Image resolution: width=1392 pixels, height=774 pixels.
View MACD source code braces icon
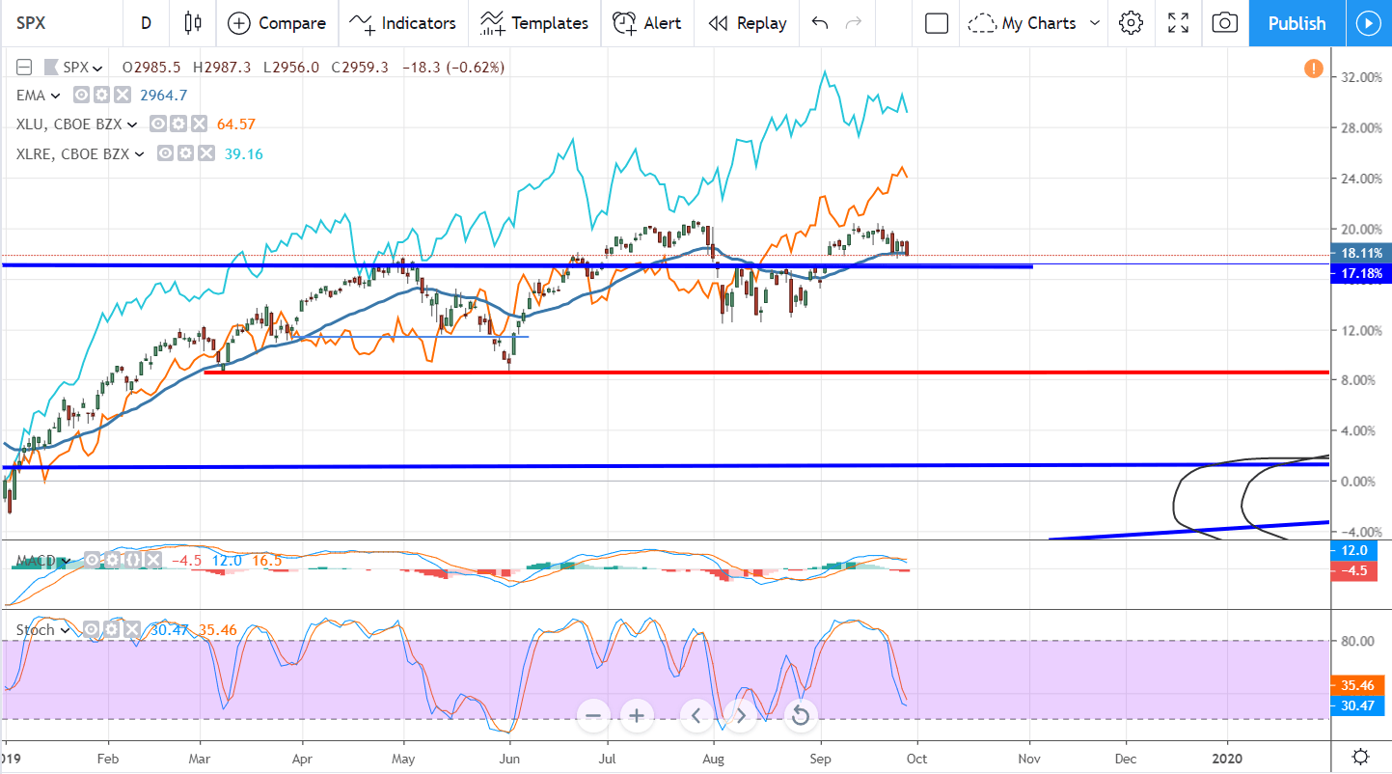tap(135, 560)
